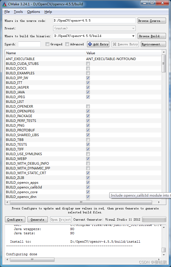Click the install path in output log

pyautogui.click(x=105, y=242)
